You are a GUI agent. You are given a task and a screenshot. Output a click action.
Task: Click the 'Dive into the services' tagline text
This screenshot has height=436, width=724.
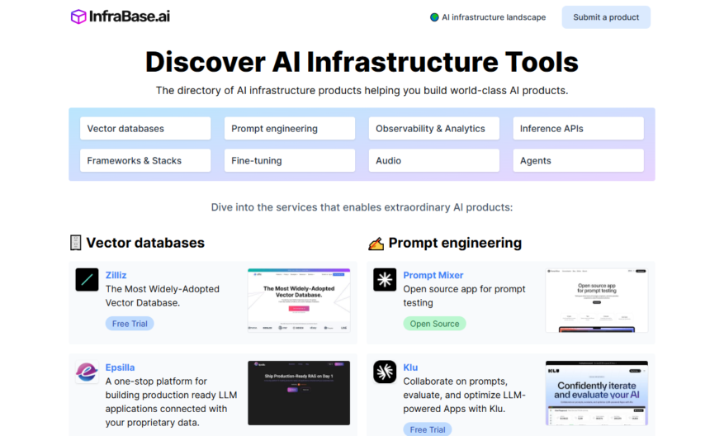point(362,207)
